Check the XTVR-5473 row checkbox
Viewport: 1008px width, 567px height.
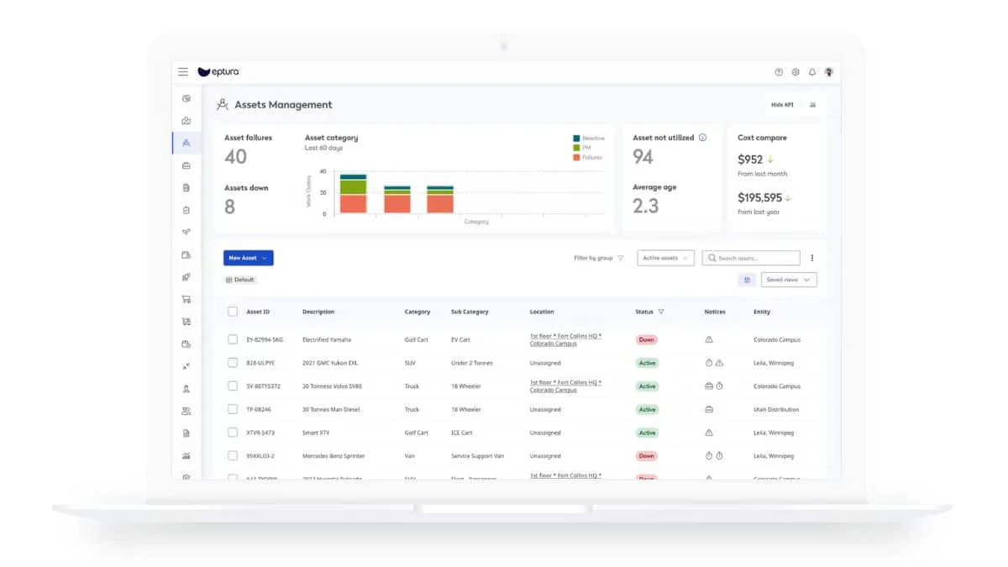(x=233, y=433)
